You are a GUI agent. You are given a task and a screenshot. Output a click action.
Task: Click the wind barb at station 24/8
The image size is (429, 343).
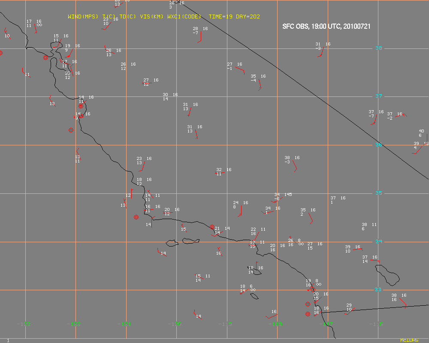click(240, 211)
